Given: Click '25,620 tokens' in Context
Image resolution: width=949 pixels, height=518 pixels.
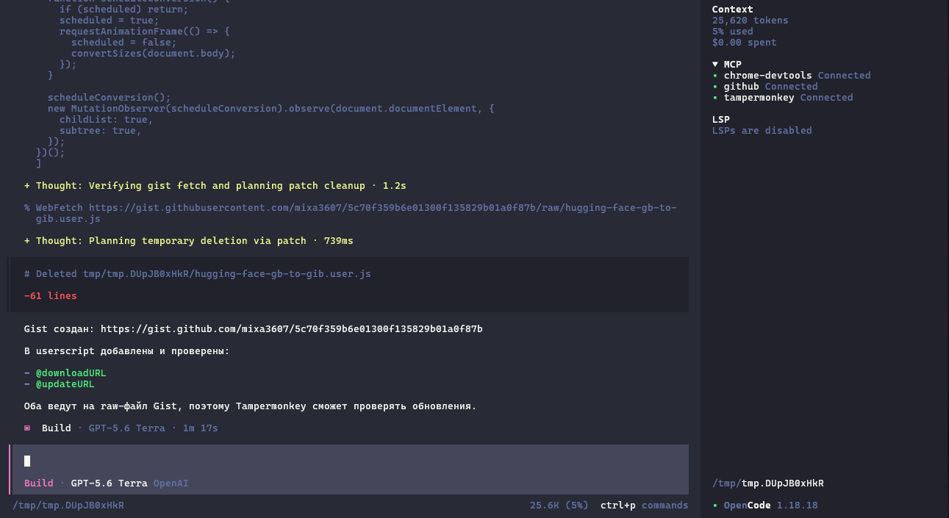Looking at the screenshot, I should click(x=751, y=21).
